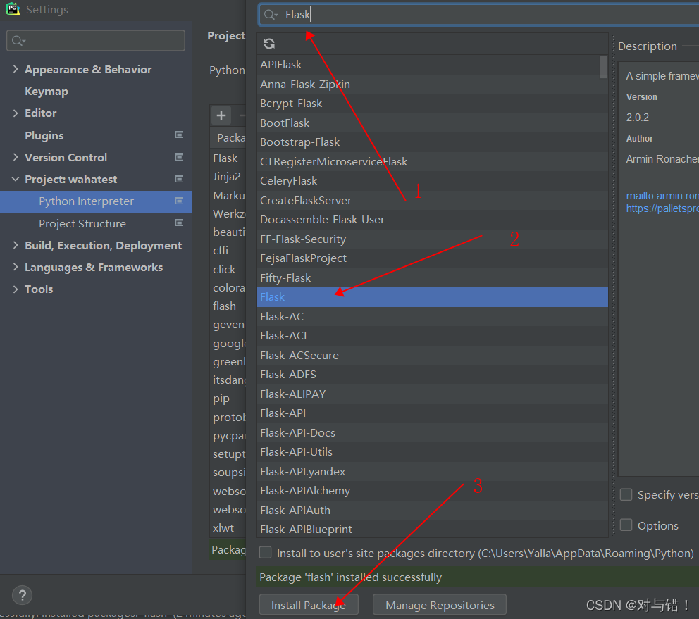Screen dimensions: 699x619
Task: Expand Languages & Frameworks section
Action: tap(16, 267)
